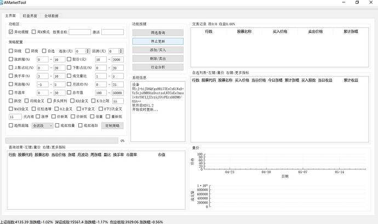Check the 底部连阳 checkbox
This screenshot has height=224, width=378.
pyautogui.click(x=81, y=125)
